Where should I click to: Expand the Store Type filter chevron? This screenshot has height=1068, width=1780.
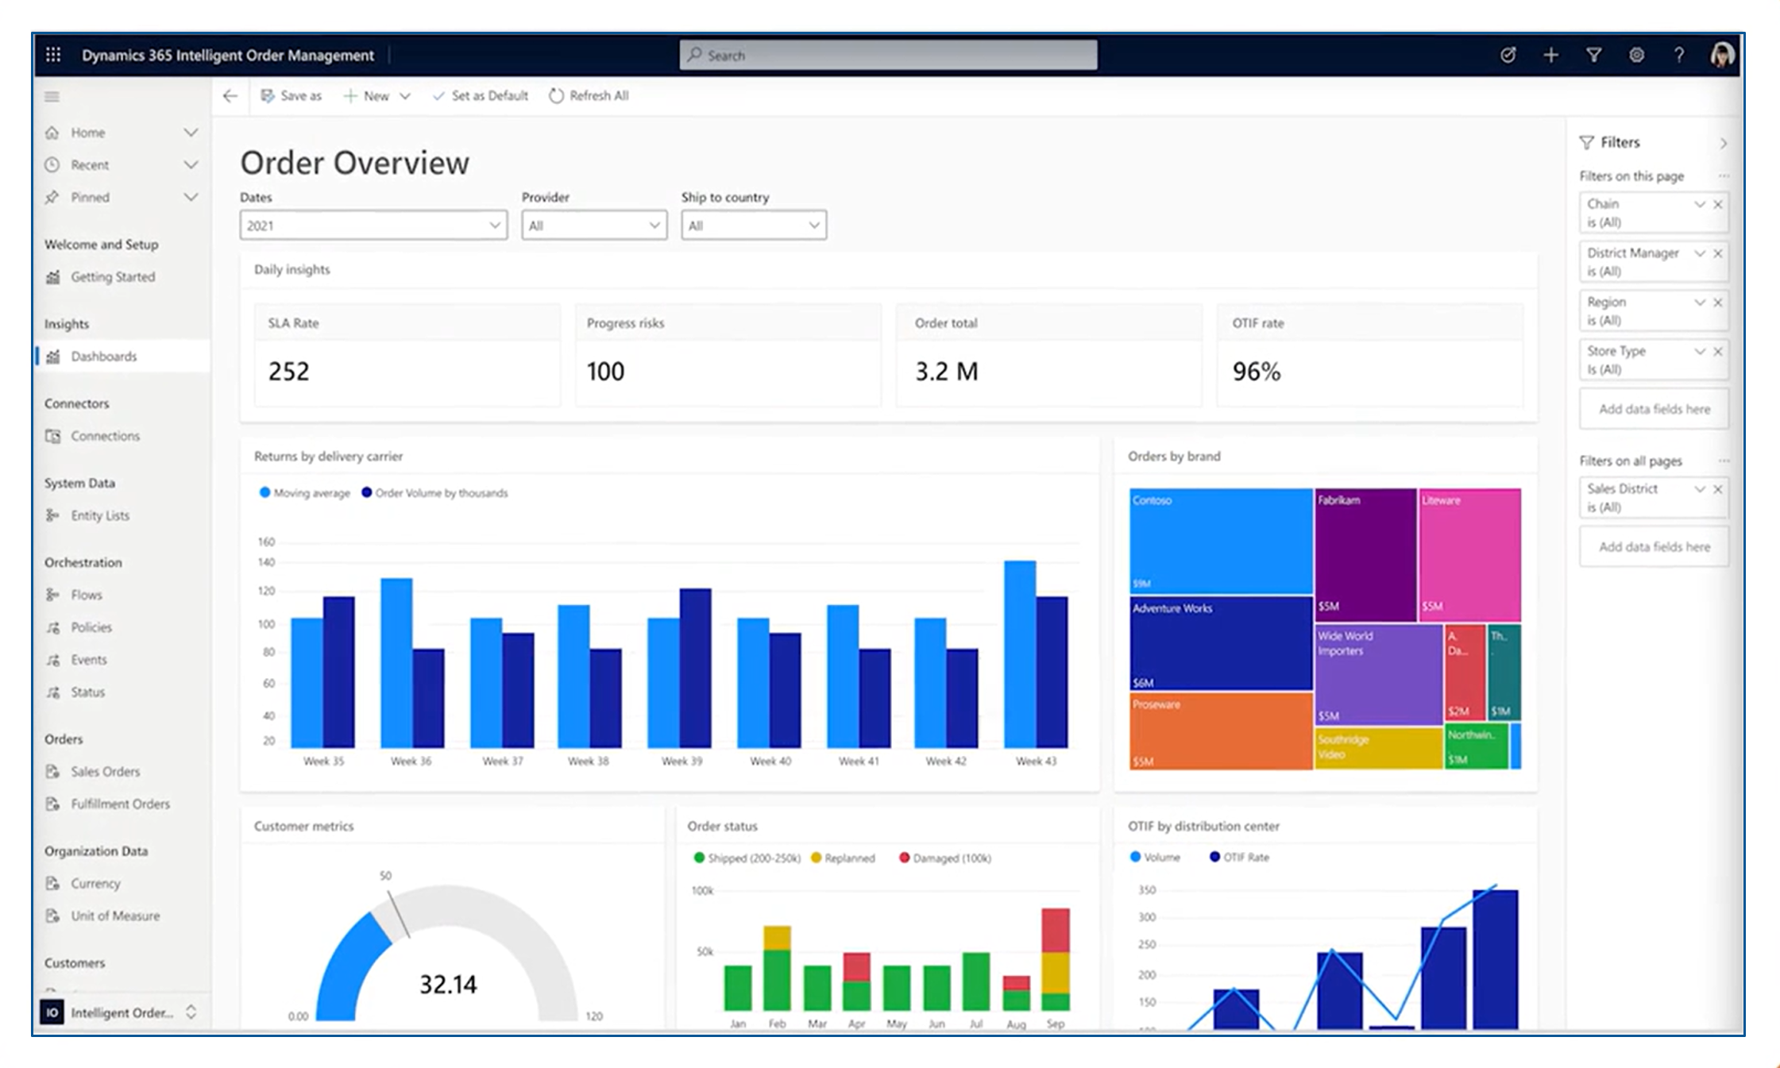(x=1700, y=351)
